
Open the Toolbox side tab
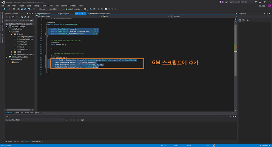click(2, 28)
